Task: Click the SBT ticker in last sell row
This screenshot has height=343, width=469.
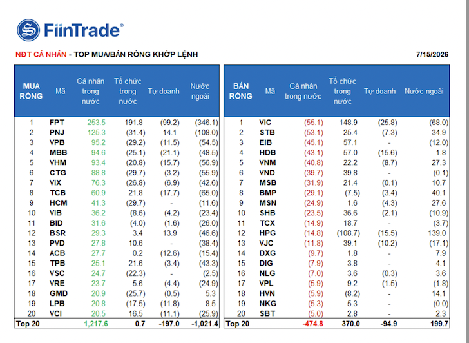Action: pos(267,314)
